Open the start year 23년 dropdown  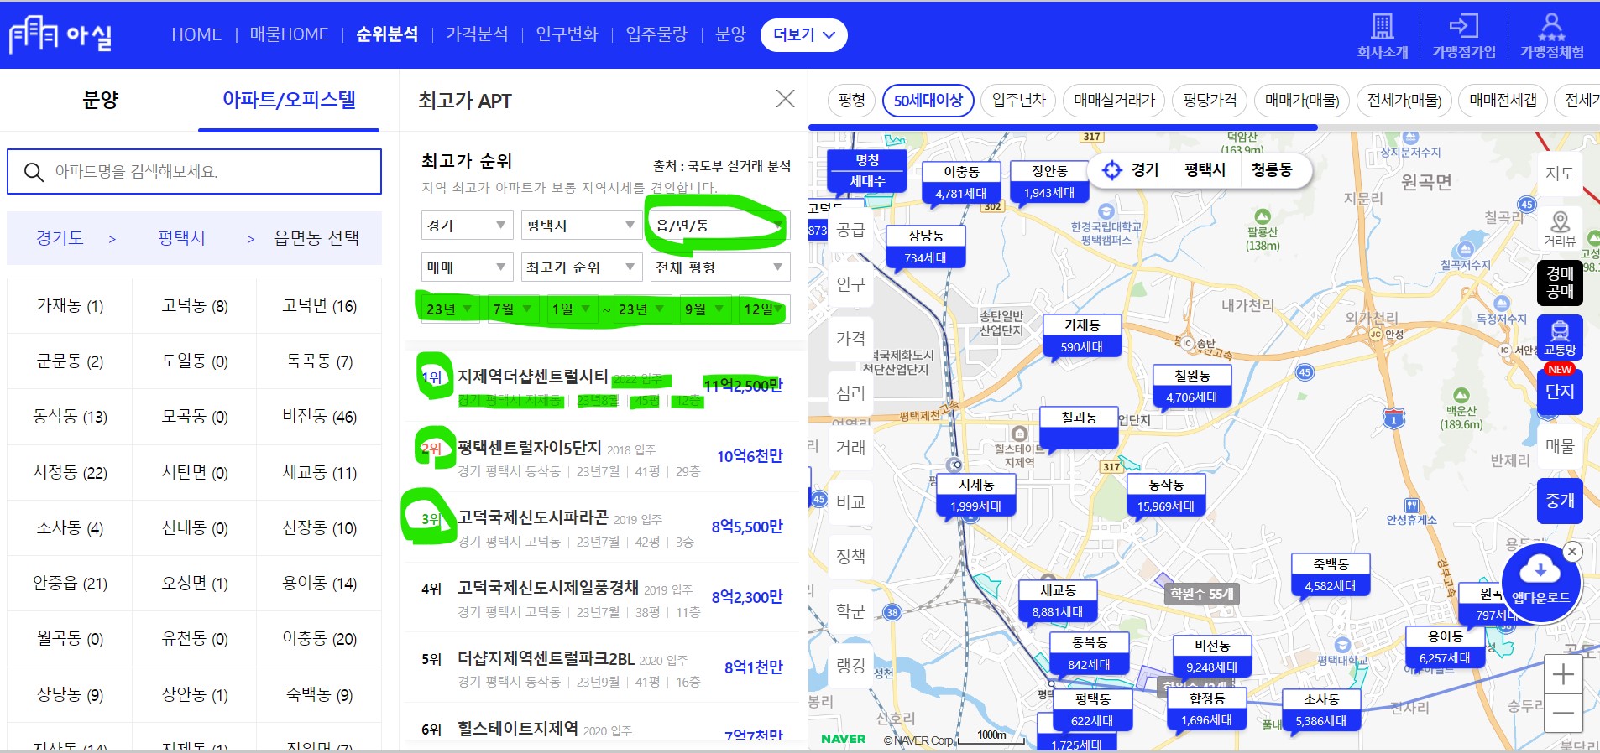point(449,309)
